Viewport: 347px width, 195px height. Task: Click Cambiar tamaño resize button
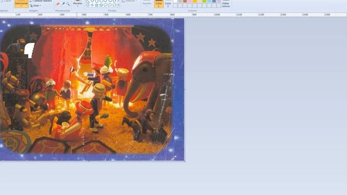coord(41,1)
